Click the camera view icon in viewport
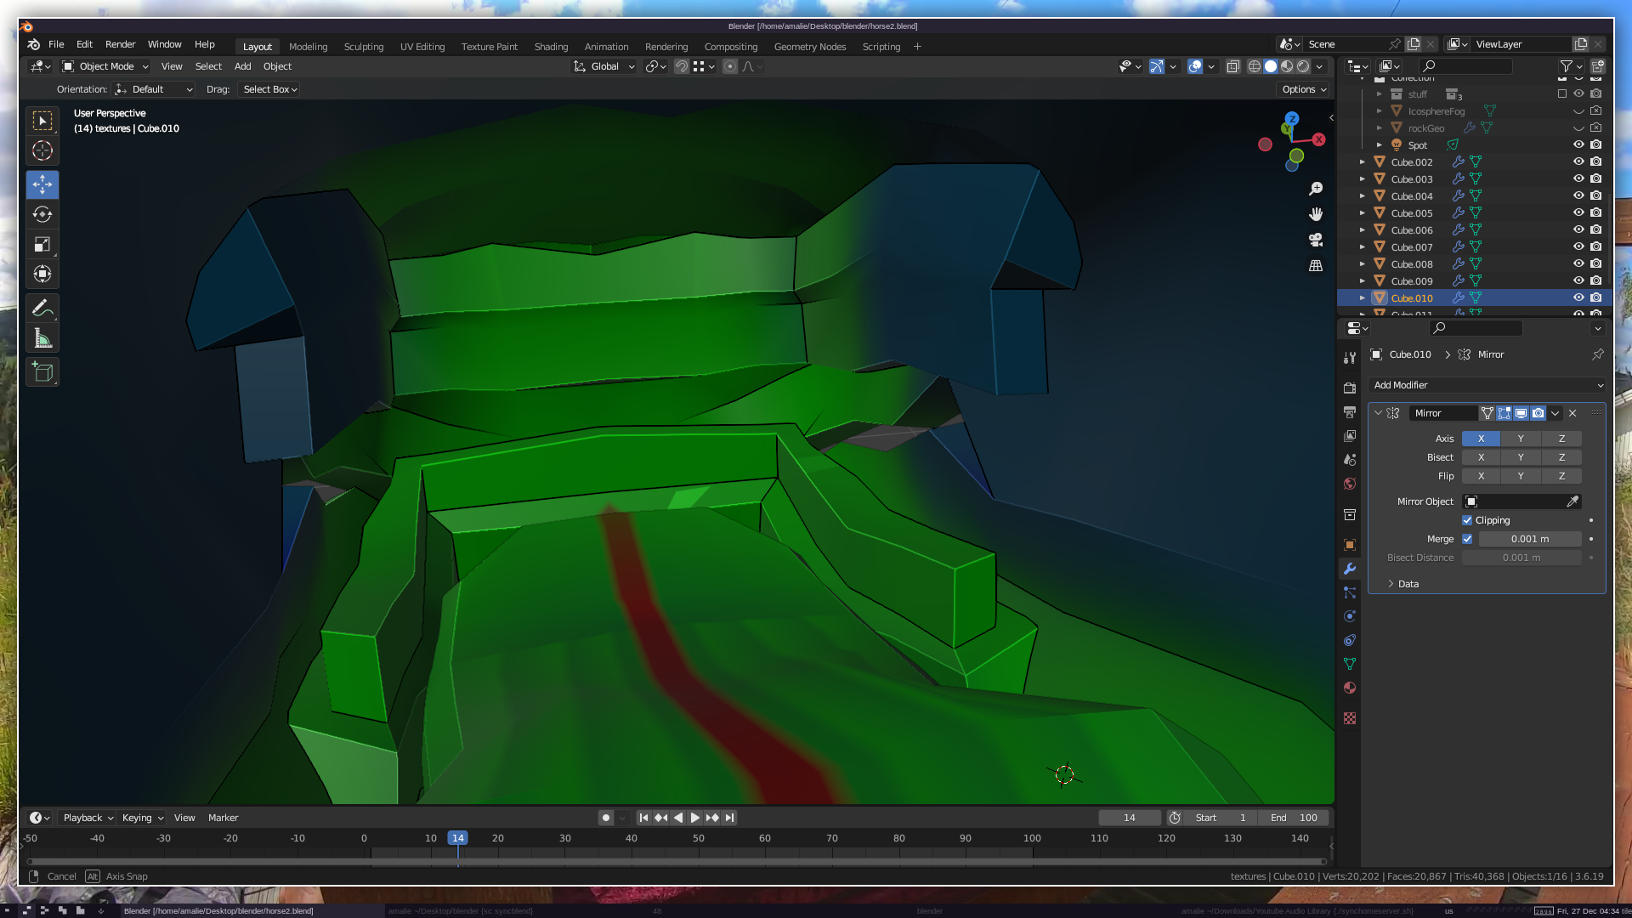 click(1316, 240)
